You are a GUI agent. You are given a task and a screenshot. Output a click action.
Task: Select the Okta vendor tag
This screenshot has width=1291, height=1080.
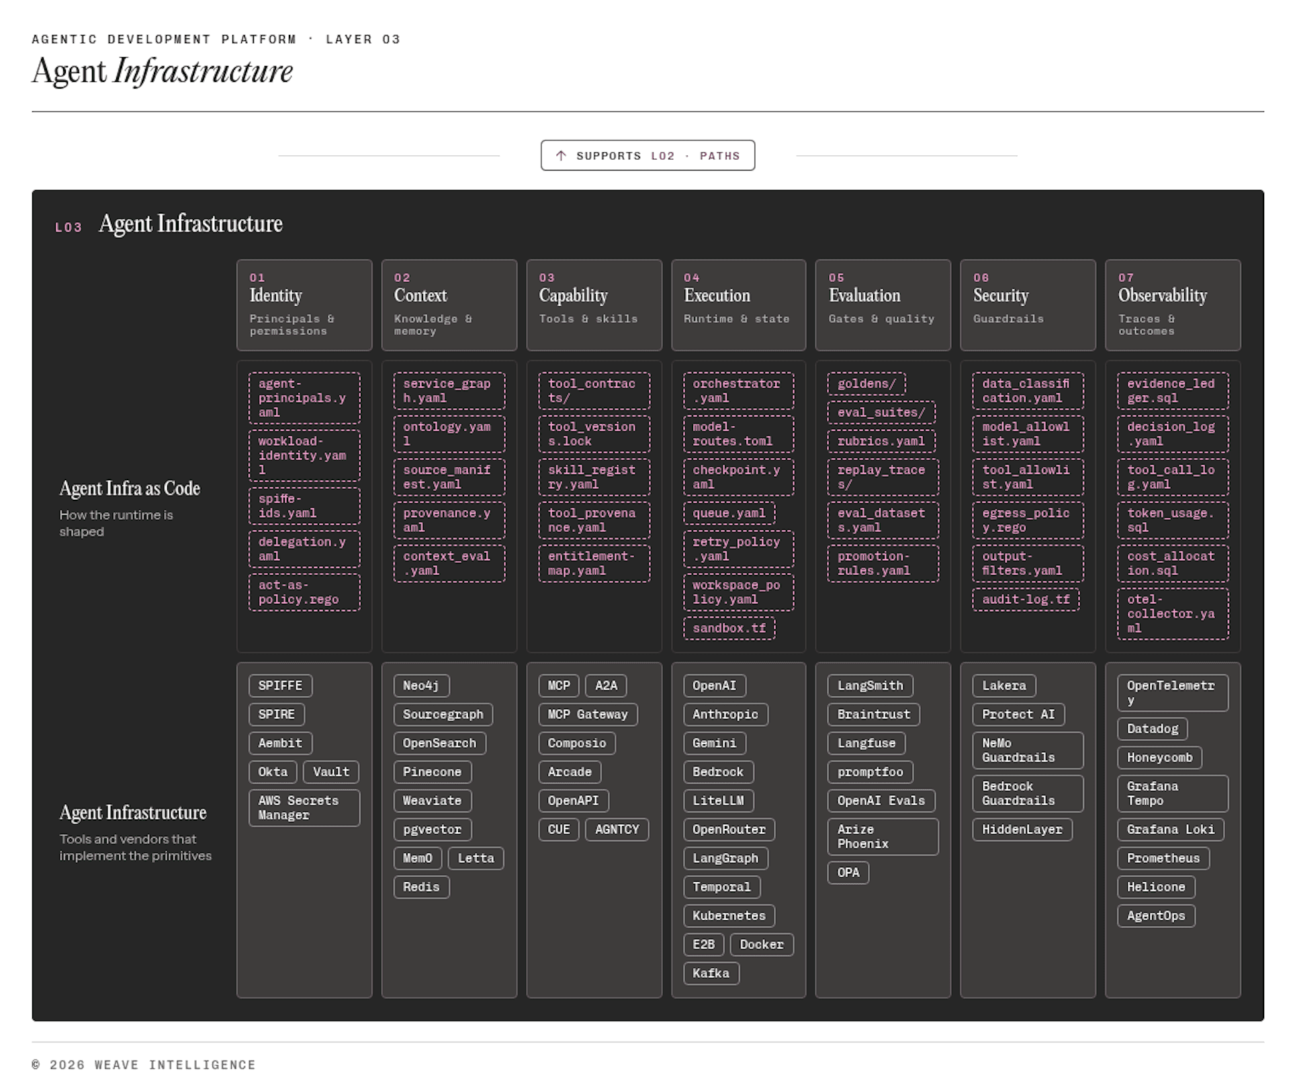coord(273,772)
